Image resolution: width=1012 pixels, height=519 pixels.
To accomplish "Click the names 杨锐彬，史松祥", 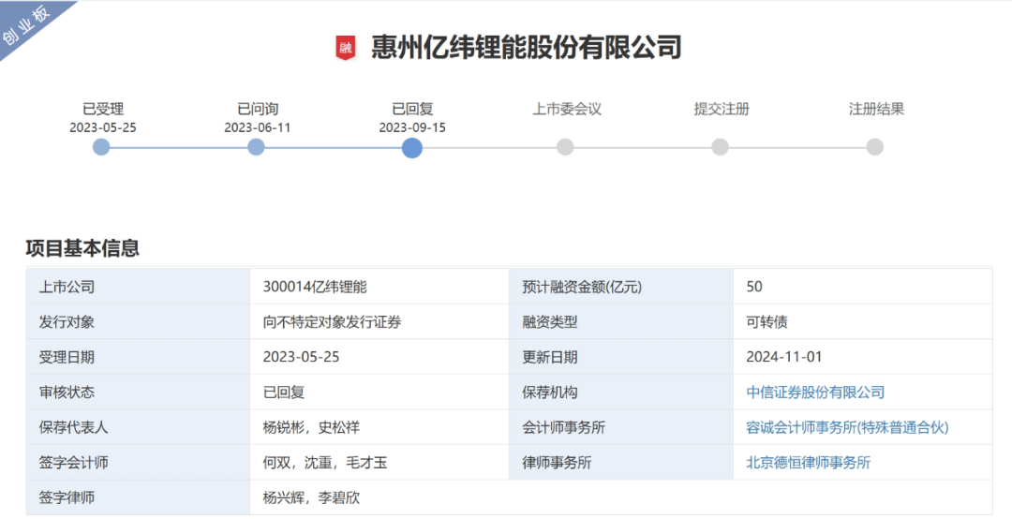I will click(x=311, y=427).
